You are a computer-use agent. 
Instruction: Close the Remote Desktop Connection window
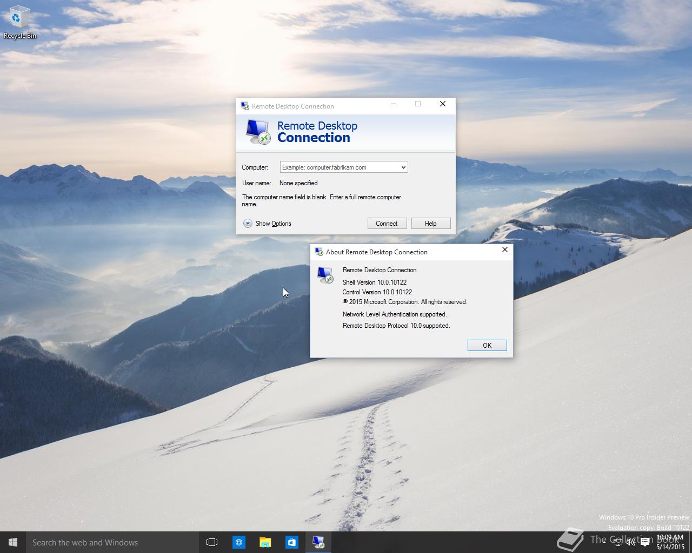[443, 104]
